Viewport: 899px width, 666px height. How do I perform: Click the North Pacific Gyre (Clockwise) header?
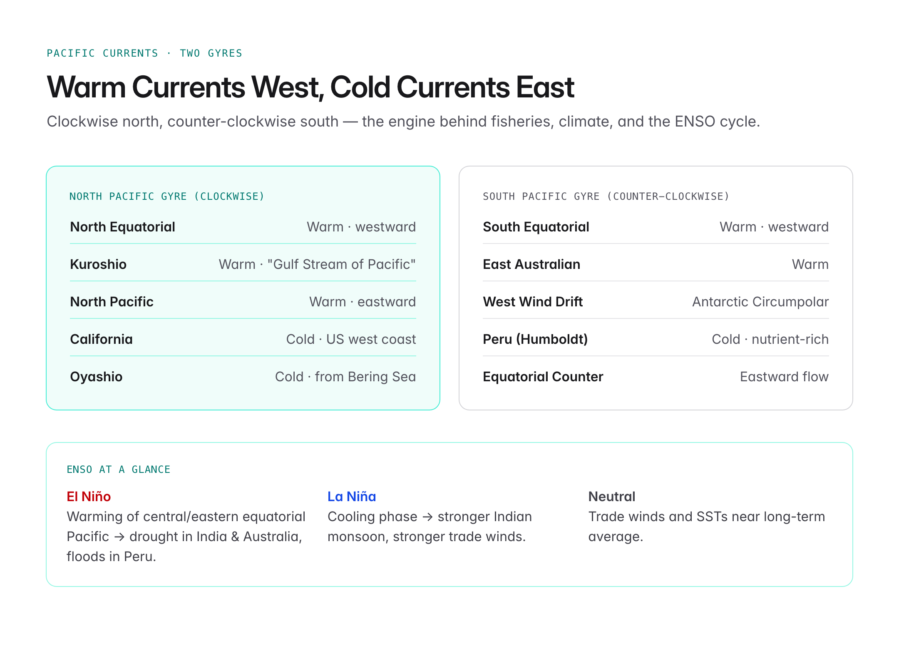click(167, 196)
